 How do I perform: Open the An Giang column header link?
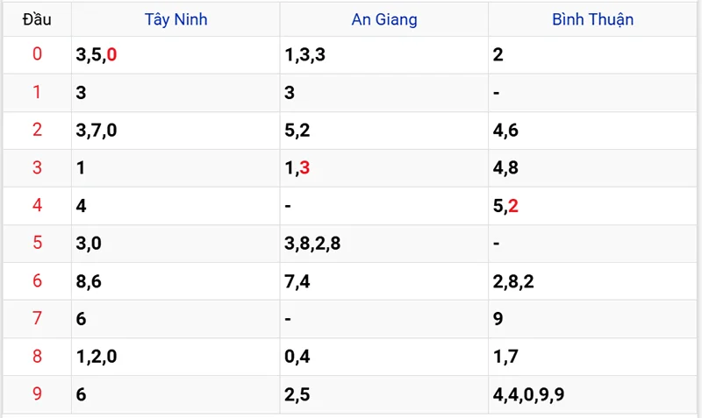tap(384, 19)
